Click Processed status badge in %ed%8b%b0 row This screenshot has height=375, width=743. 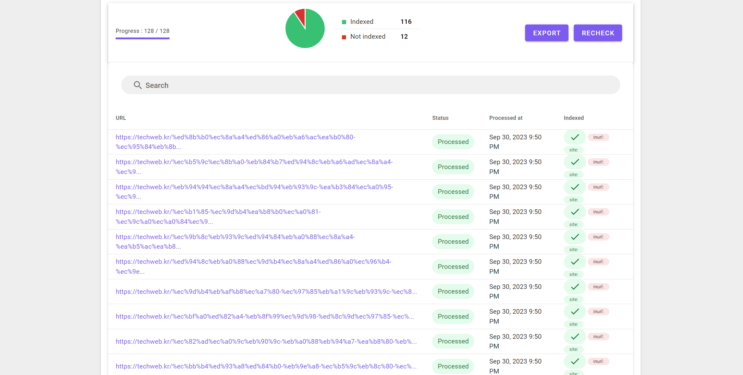pyautogui.click(x=453, y=142)
